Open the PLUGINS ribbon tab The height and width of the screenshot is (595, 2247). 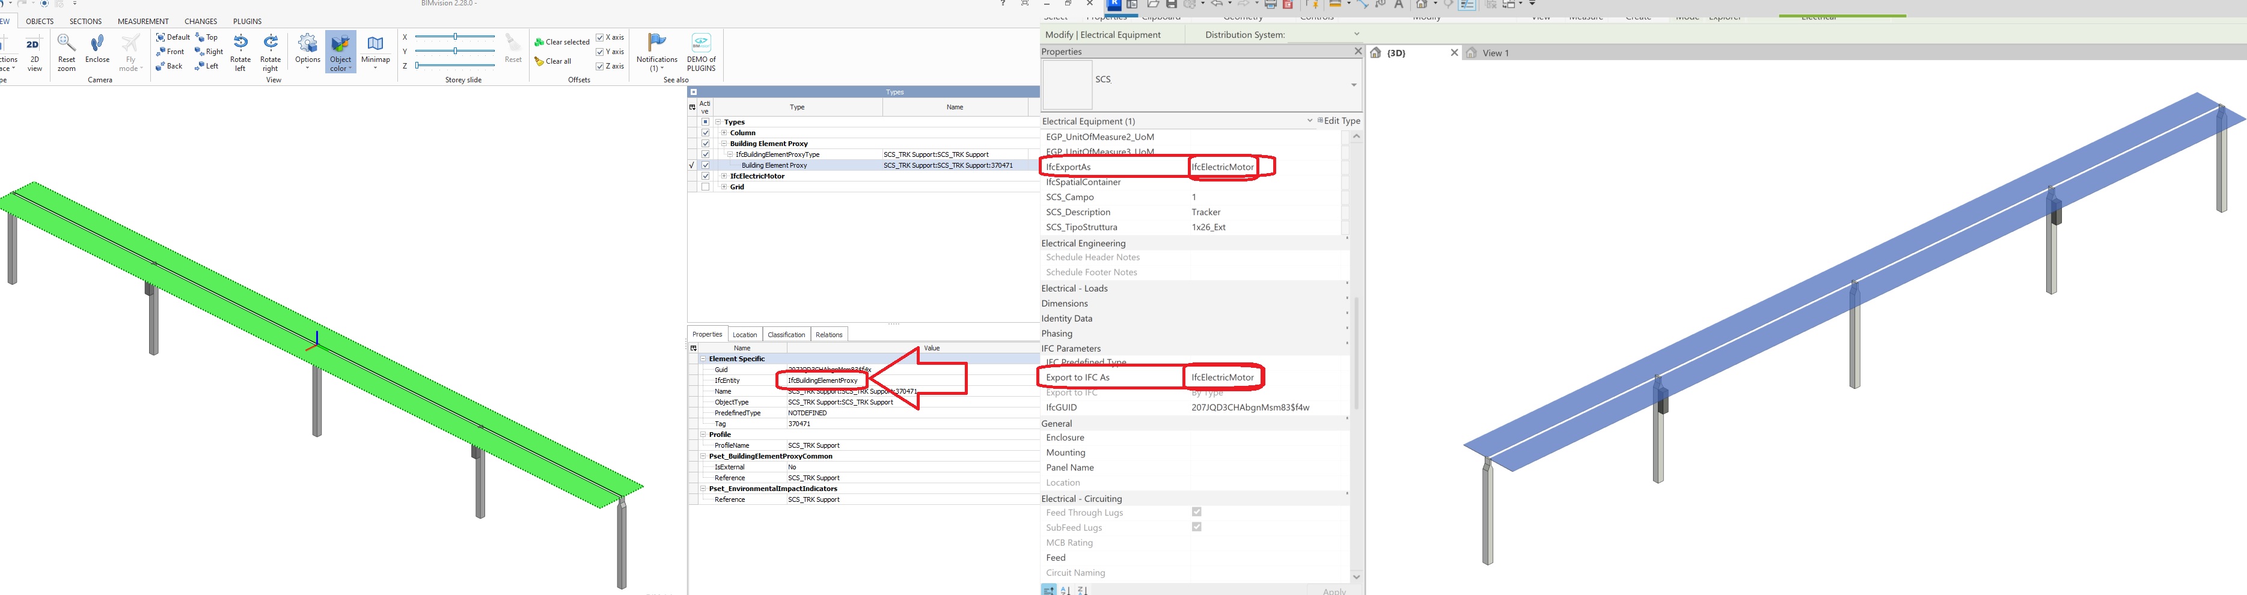247,21
